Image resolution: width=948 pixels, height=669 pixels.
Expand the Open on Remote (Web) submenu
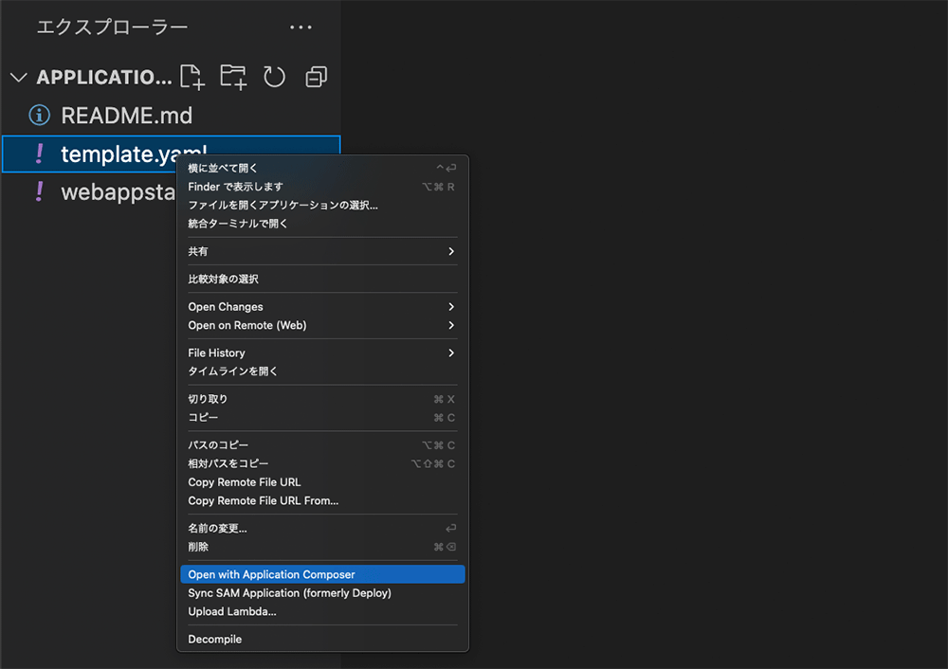pyautogui.click(x=322, y=325)
